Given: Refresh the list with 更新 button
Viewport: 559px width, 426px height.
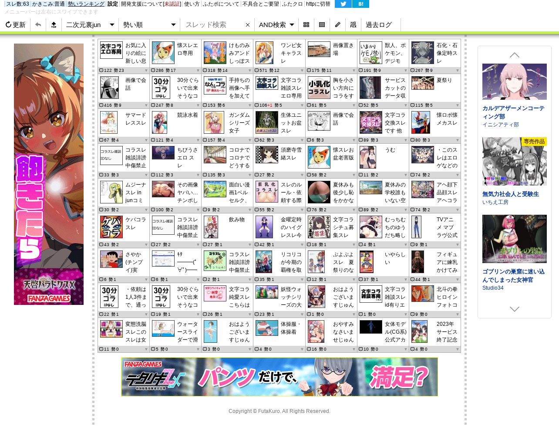Looking at the screenshot, I should point(16,25).
